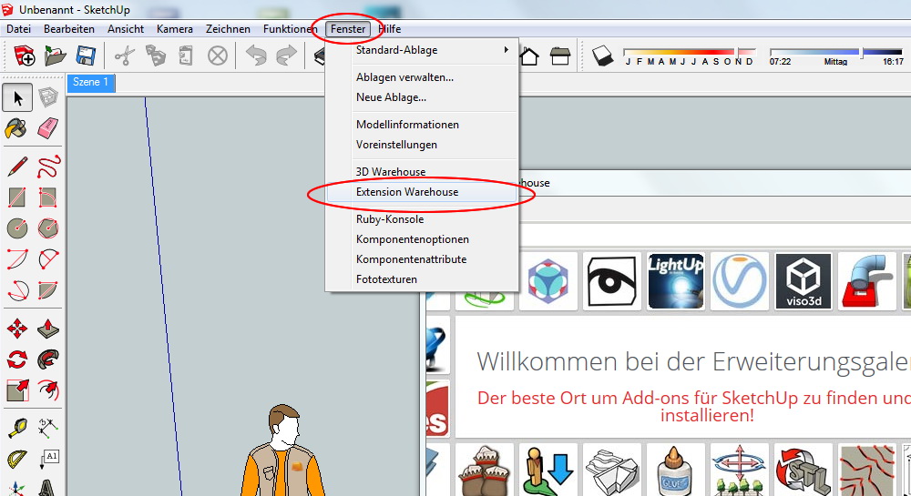This screenshot has width=911, height=496.
Task: Select the Eraser tool
Action: (x=48, y=129)
